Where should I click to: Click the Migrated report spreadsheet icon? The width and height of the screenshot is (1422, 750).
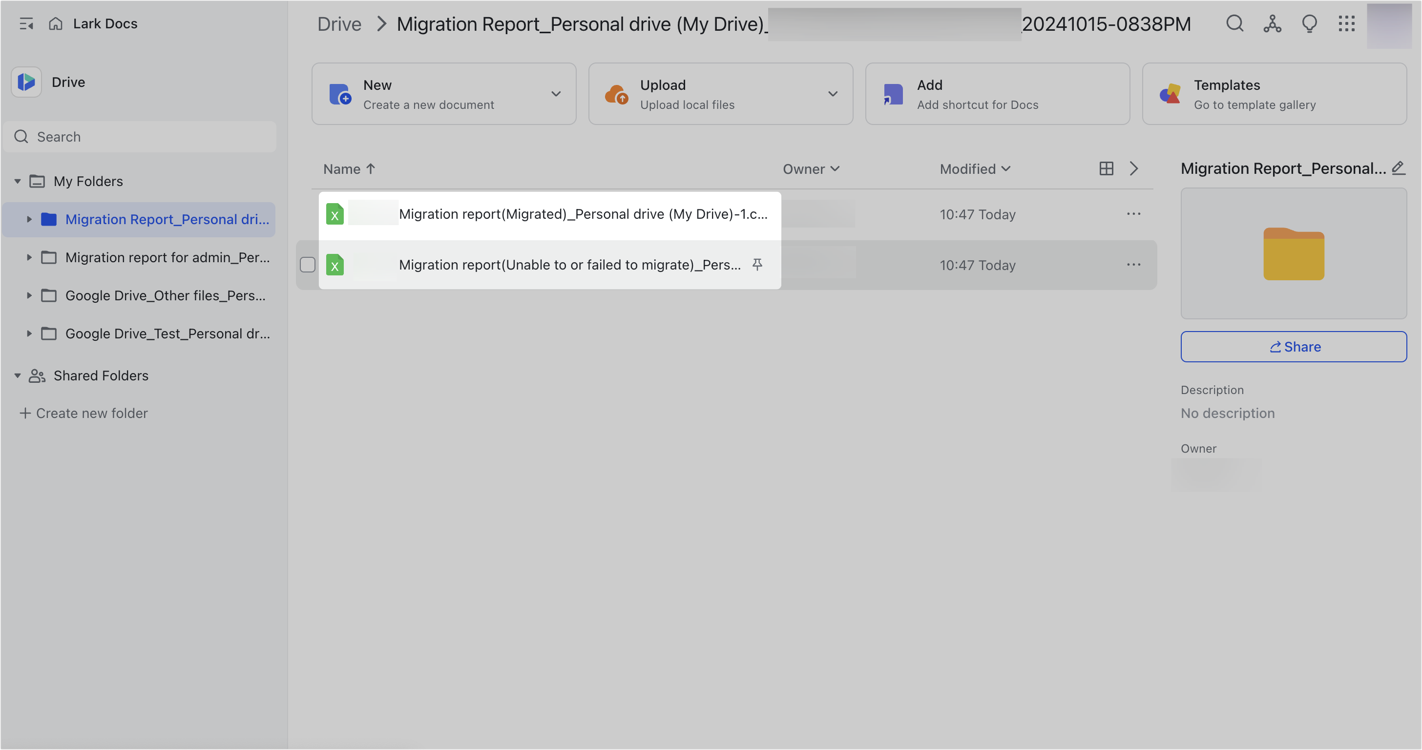(335, 214)
